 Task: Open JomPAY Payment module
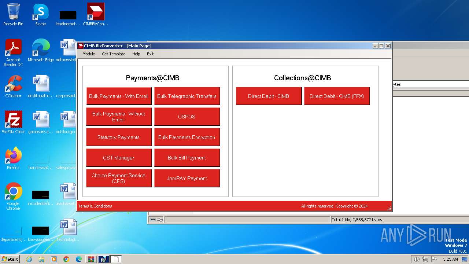187,178
